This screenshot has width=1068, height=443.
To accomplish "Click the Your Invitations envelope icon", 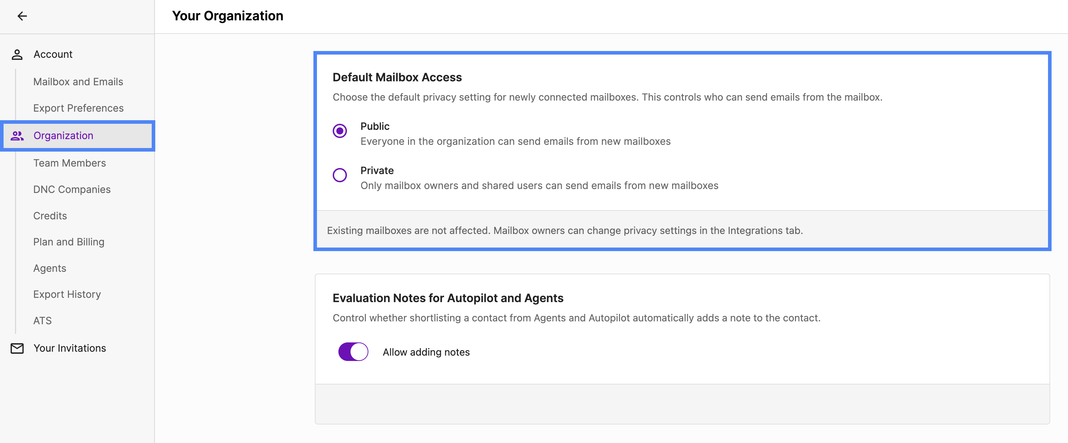I will tap(17, 348).
